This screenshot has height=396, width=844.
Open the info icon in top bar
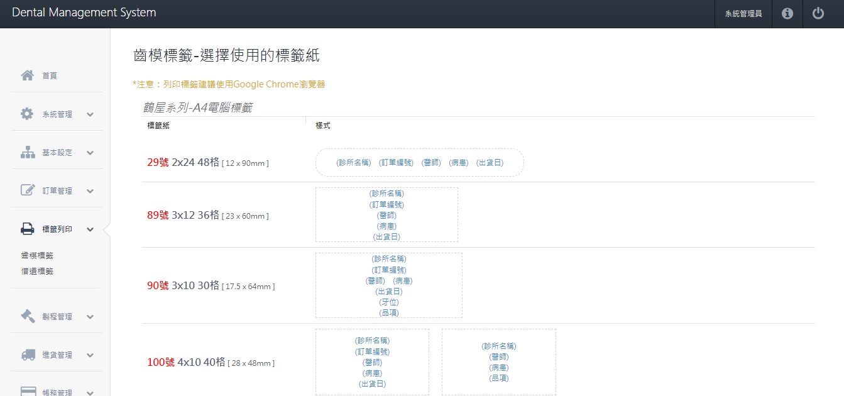(787, 13)
